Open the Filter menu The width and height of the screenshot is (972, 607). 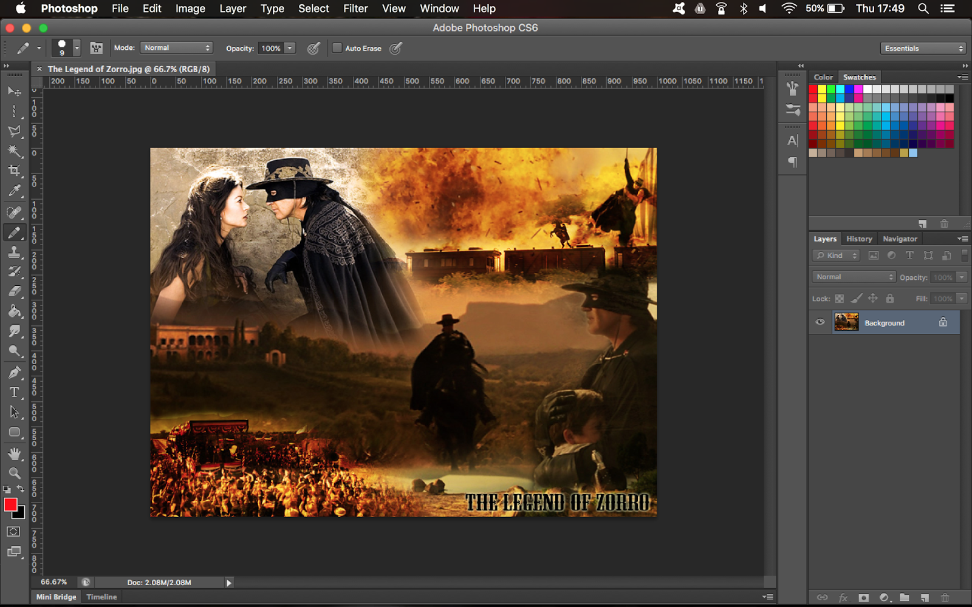point(355,8)
